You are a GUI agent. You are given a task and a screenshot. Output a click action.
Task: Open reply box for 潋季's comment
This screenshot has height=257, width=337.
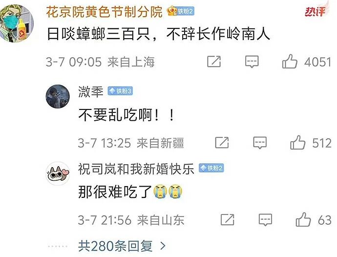click(x=260, y=143)
